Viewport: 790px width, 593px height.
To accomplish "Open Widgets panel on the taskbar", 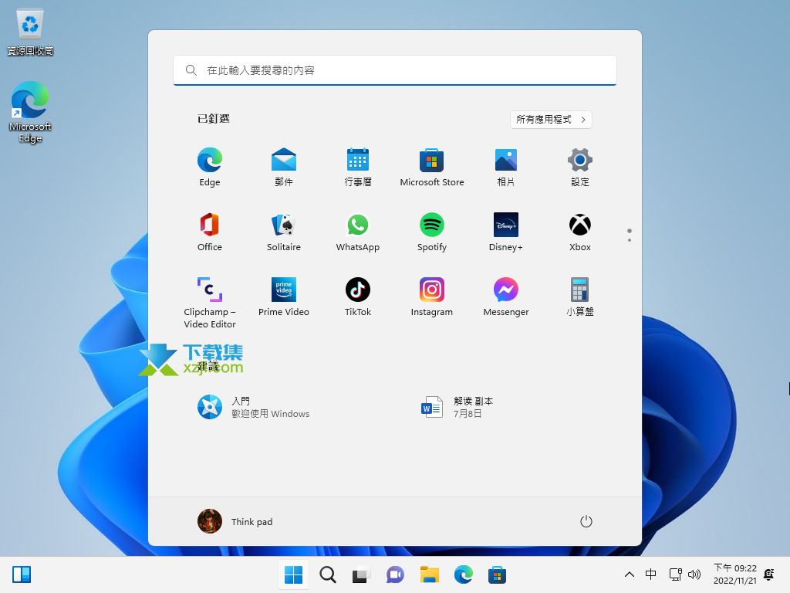I will point(22,574).
